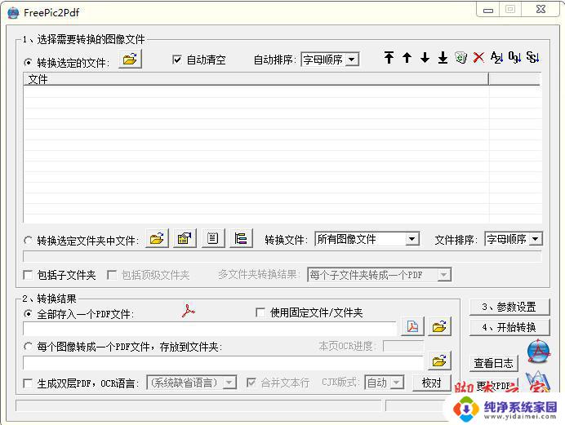Move the selected file up one position
This screenshot has width=565, height=425.
pyautogui.click(x=407, y=57)
